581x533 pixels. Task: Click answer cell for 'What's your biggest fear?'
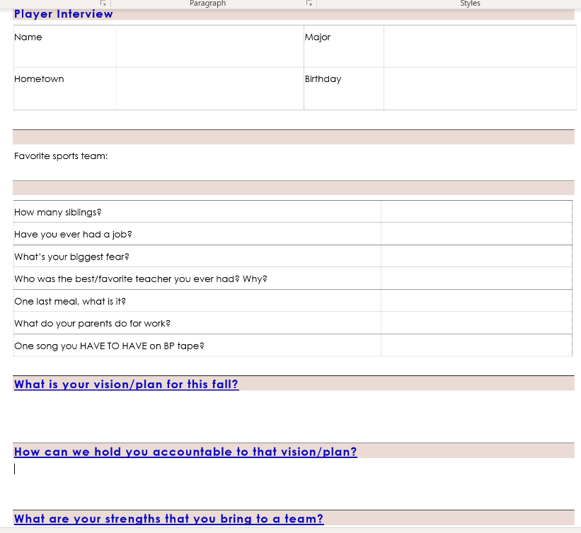476,256
